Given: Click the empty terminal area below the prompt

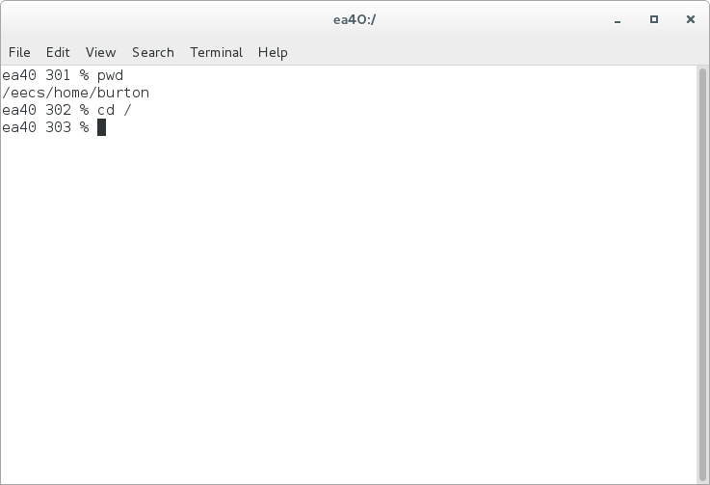Looking at the screenshot, I should tap(349, 309).
